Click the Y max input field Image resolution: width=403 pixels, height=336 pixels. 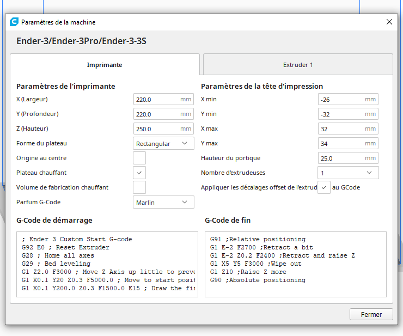(348, 143)
